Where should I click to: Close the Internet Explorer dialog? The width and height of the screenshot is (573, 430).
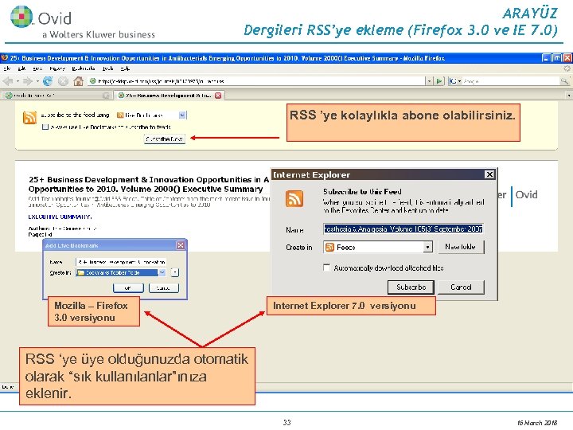coord(489,174)
